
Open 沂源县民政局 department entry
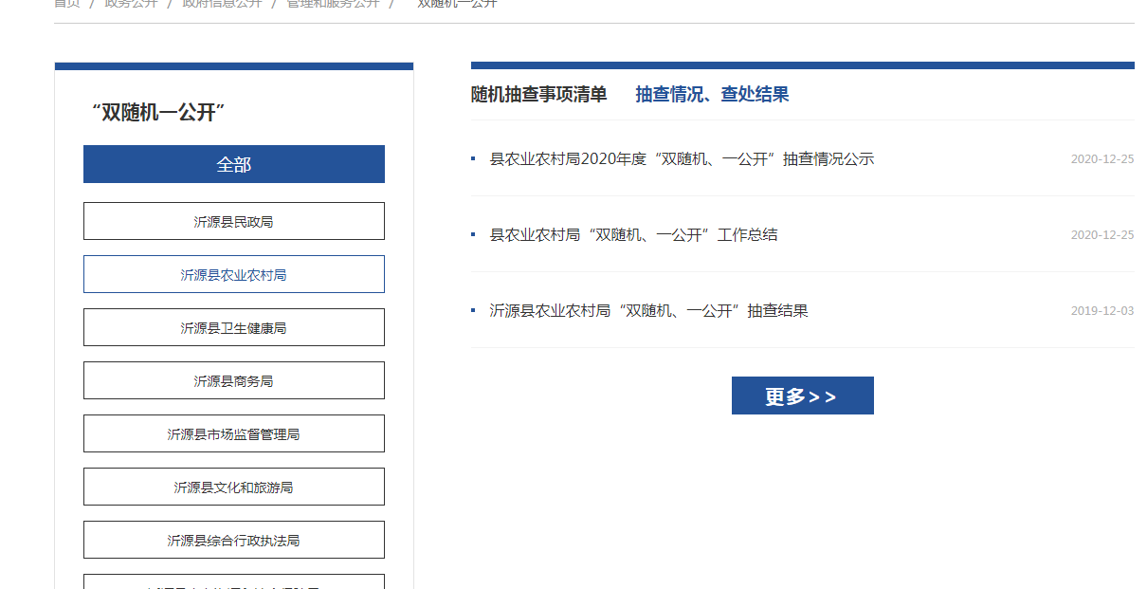coord(233,221)
